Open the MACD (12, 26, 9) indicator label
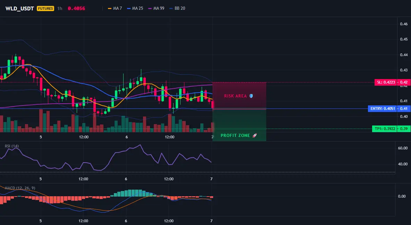 tap(20, 188)
